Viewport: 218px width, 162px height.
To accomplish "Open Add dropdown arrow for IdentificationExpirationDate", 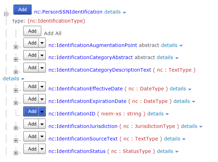I will (42, 99).
